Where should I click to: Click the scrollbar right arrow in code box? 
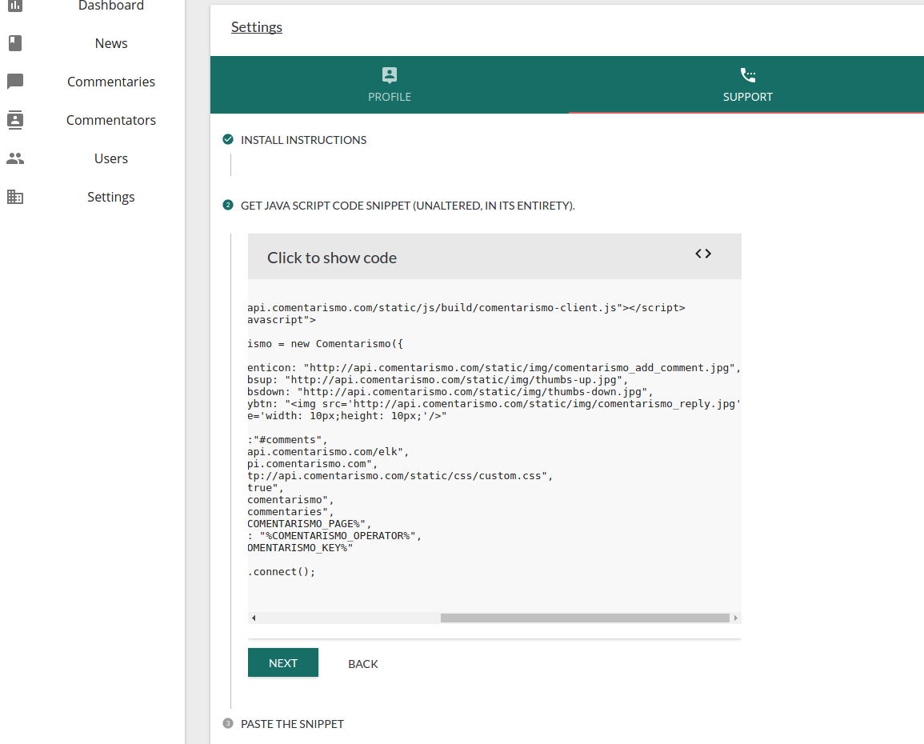point(735,618)
